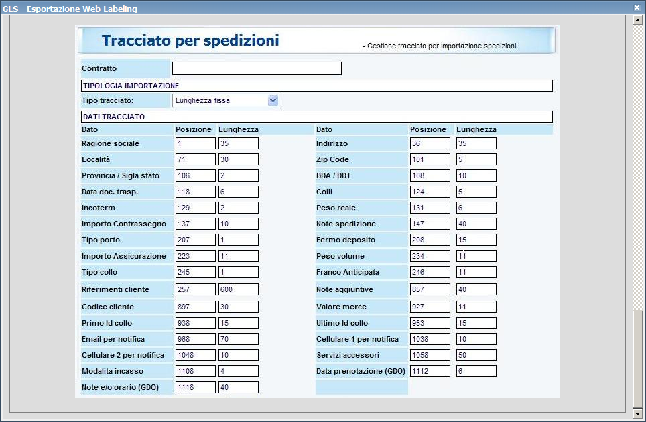Edit Ragione sociale position field
The width and height of the screenshot is (646, 422).
[x=195, y=143]
